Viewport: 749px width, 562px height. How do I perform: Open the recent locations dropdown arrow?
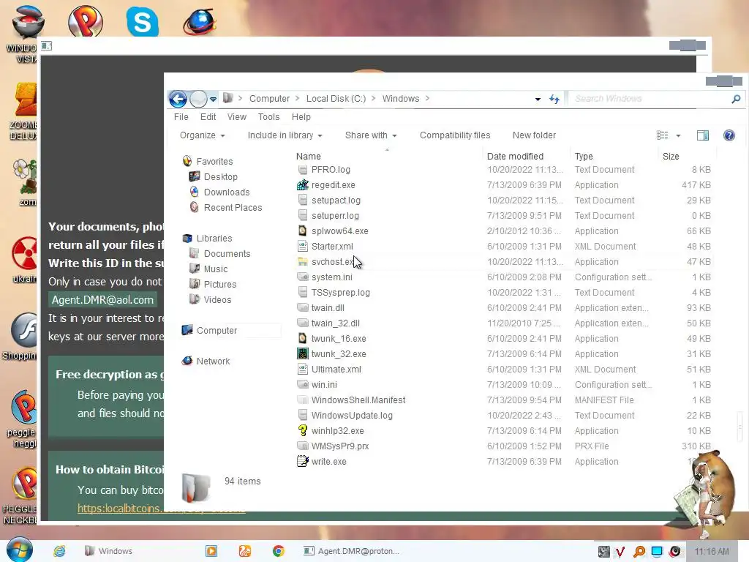[x=213, y=100]
